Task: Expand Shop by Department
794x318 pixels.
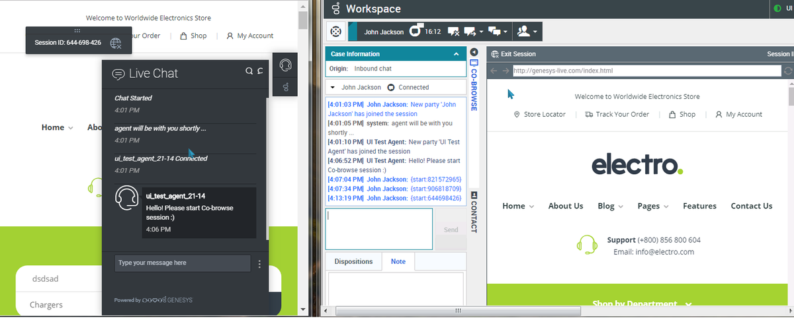Action: coord(642,304)
